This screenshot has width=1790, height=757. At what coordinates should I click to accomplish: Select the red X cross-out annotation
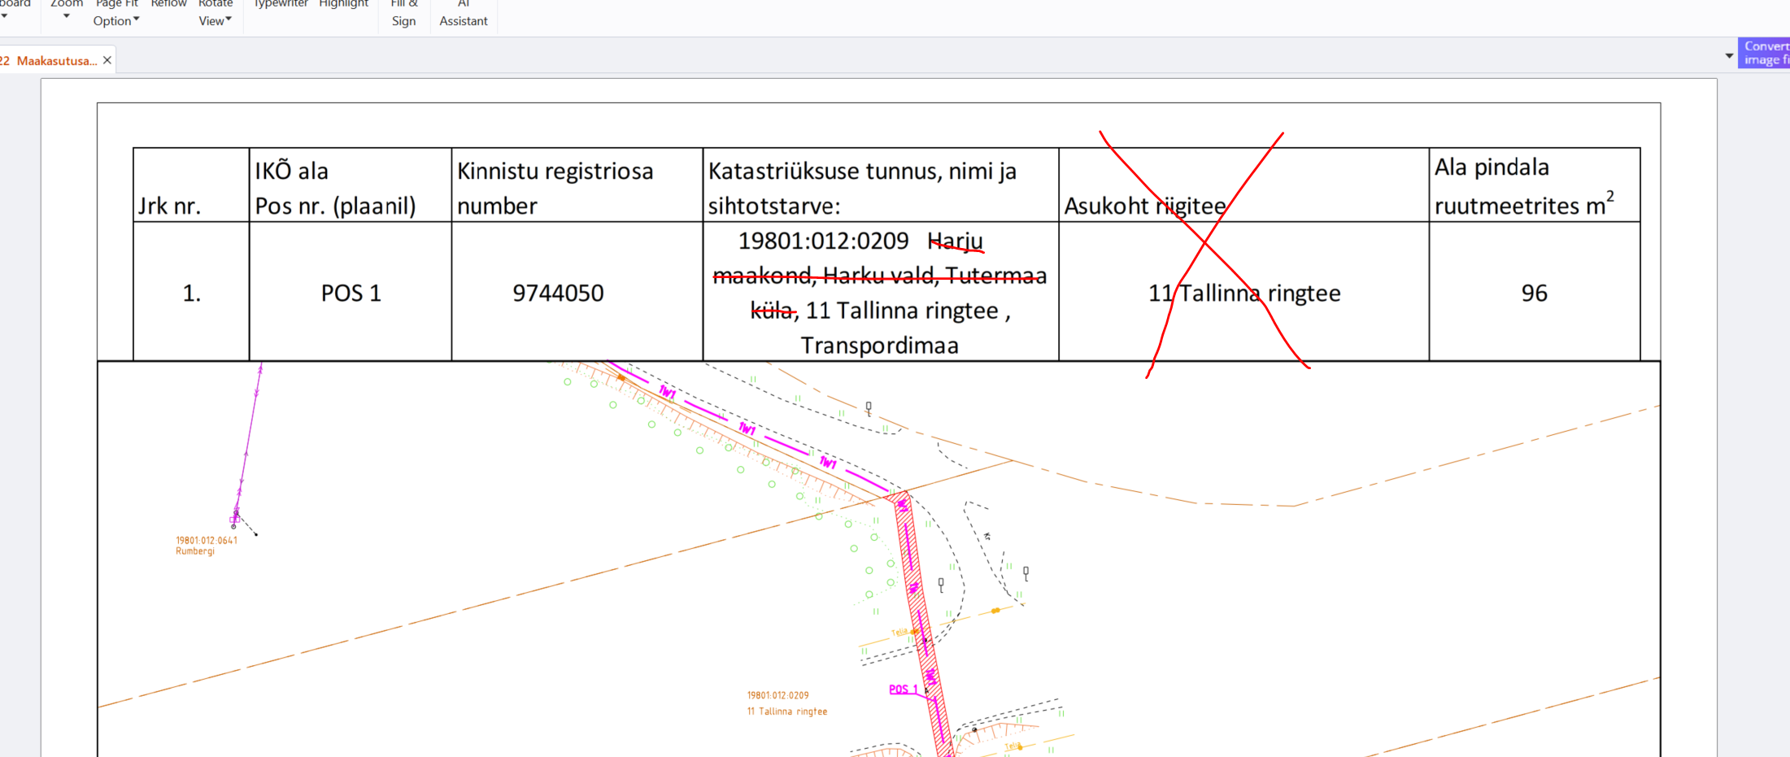(x=1204, y=243)
